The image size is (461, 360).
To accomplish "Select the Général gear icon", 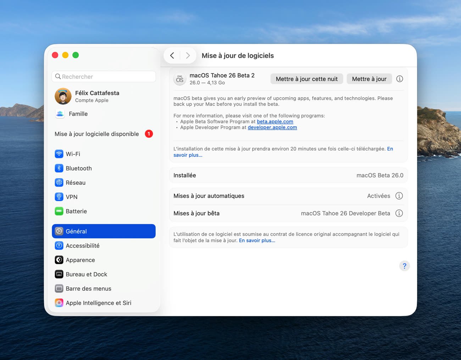I will click(59, 231).
